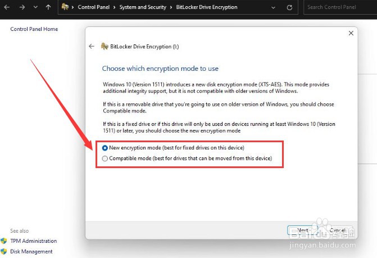Image resolution: width=377 pixels, height=258 pixels.
Task: Expand the address bar history dropdown
Action: click(274, 7)
